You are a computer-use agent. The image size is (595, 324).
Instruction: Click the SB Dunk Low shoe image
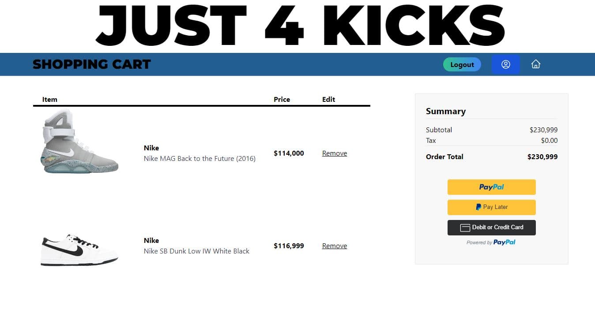80,250
